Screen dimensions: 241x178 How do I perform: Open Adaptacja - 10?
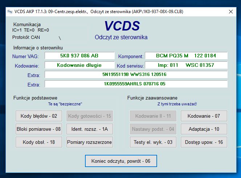tap(204, 129)
